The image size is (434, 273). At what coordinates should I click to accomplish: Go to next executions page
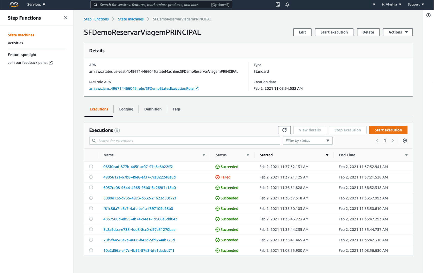click(x=393, y=141)
